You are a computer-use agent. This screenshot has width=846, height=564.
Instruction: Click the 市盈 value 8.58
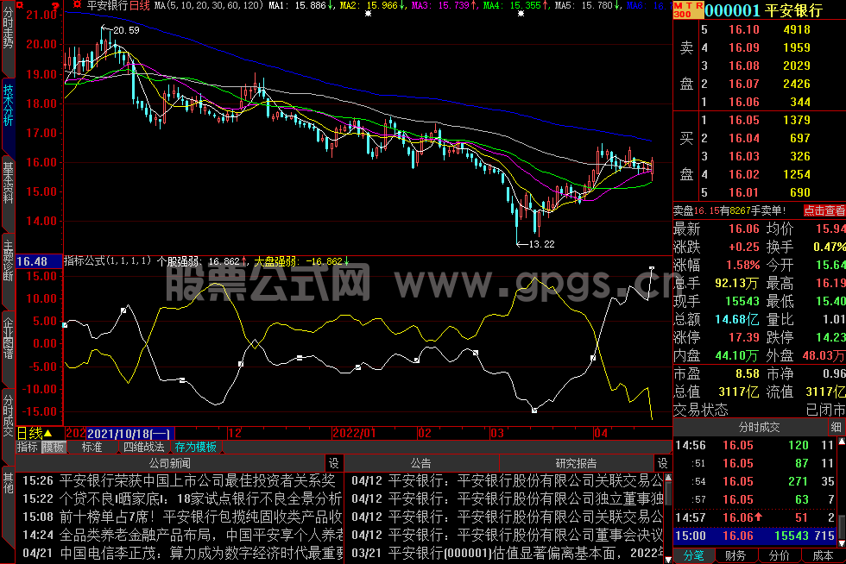(x=748, y=373)
